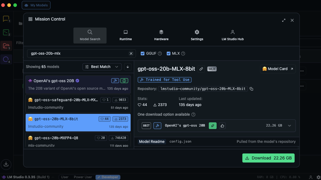Open the My Models folder sidebar icon
This screenshot has height=180, width=321.
(6, 46)
